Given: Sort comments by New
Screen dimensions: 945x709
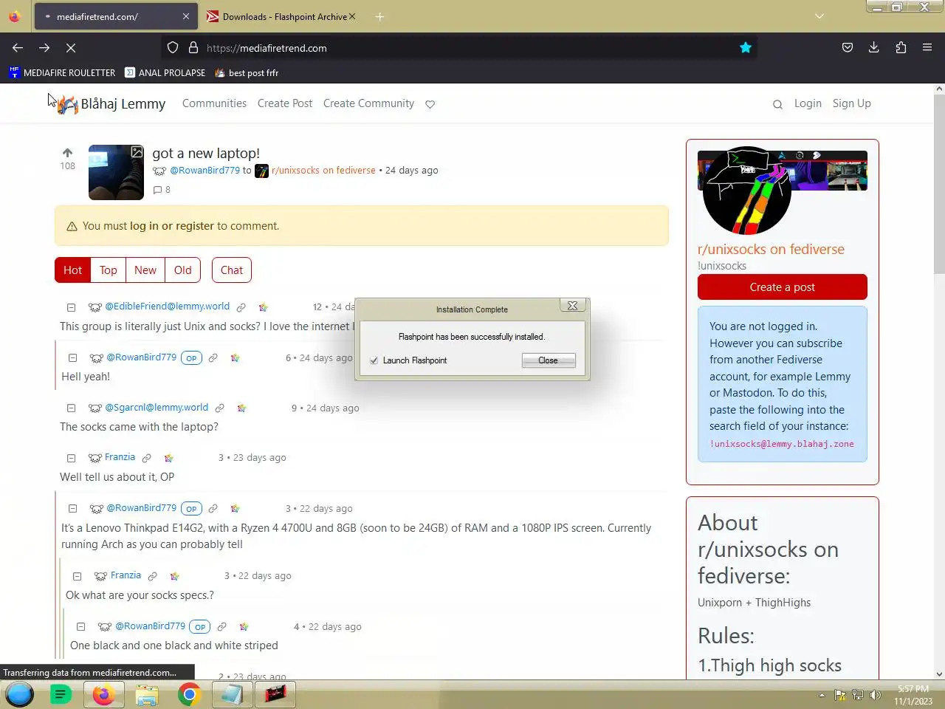Looking at the screenshot, I should (145, 270).
